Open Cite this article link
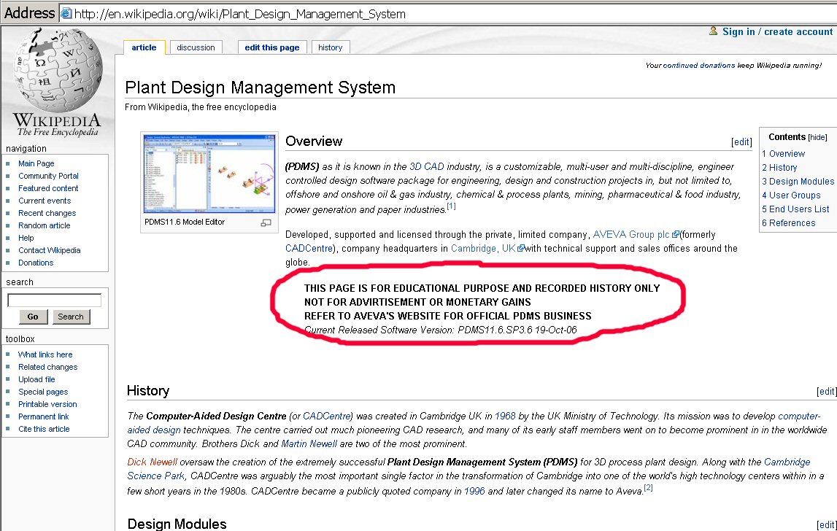837x531 pixels. coord(44,429)
